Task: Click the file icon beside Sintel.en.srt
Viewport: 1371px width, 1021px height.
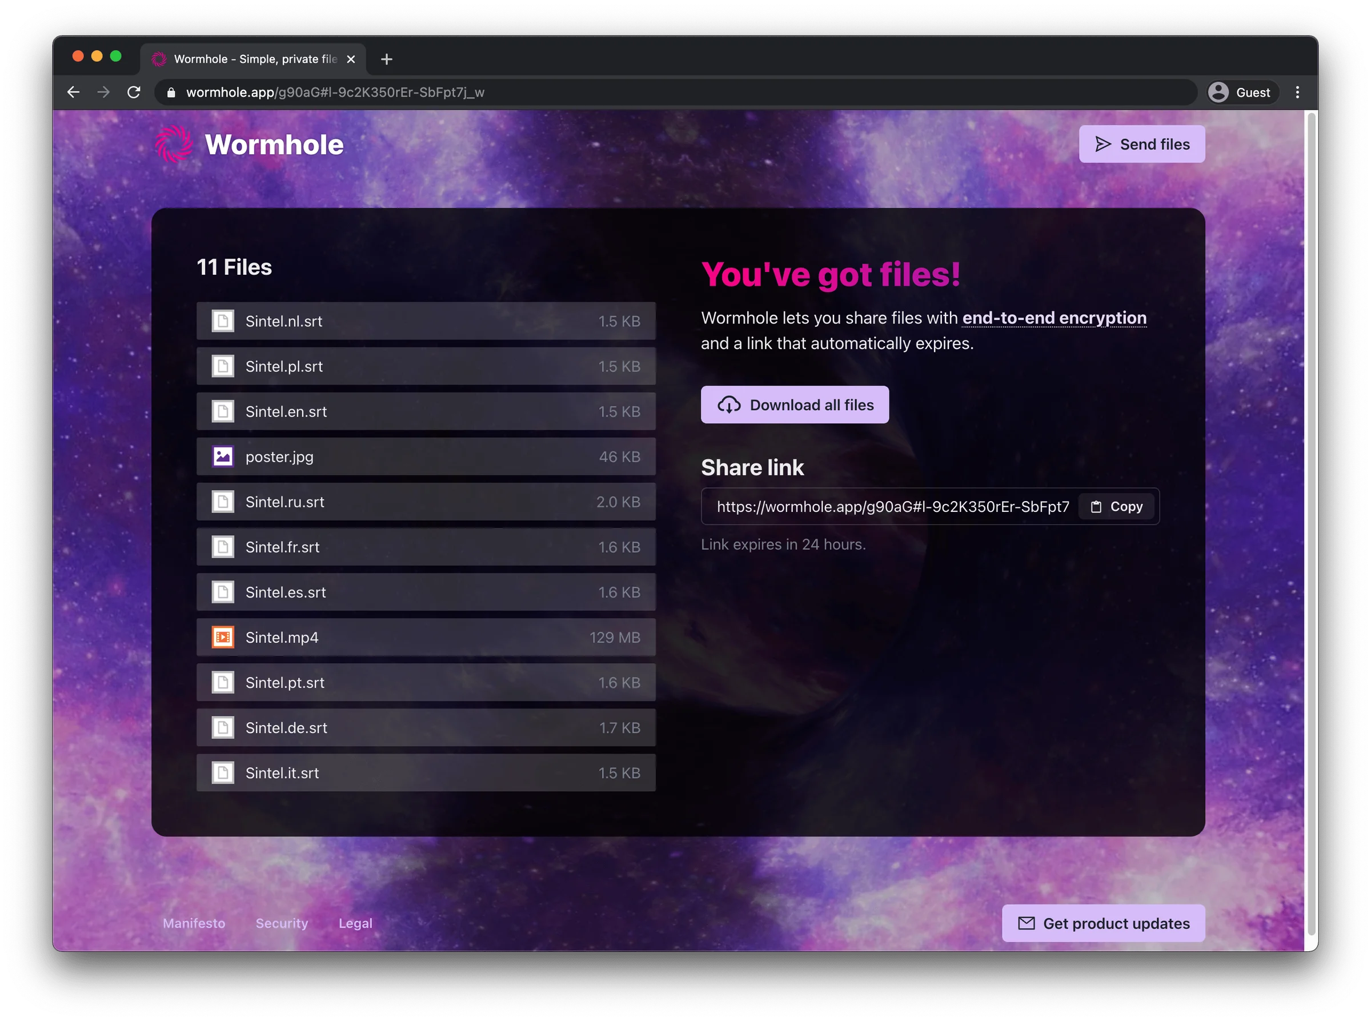Action: click(x=223, y=411)
